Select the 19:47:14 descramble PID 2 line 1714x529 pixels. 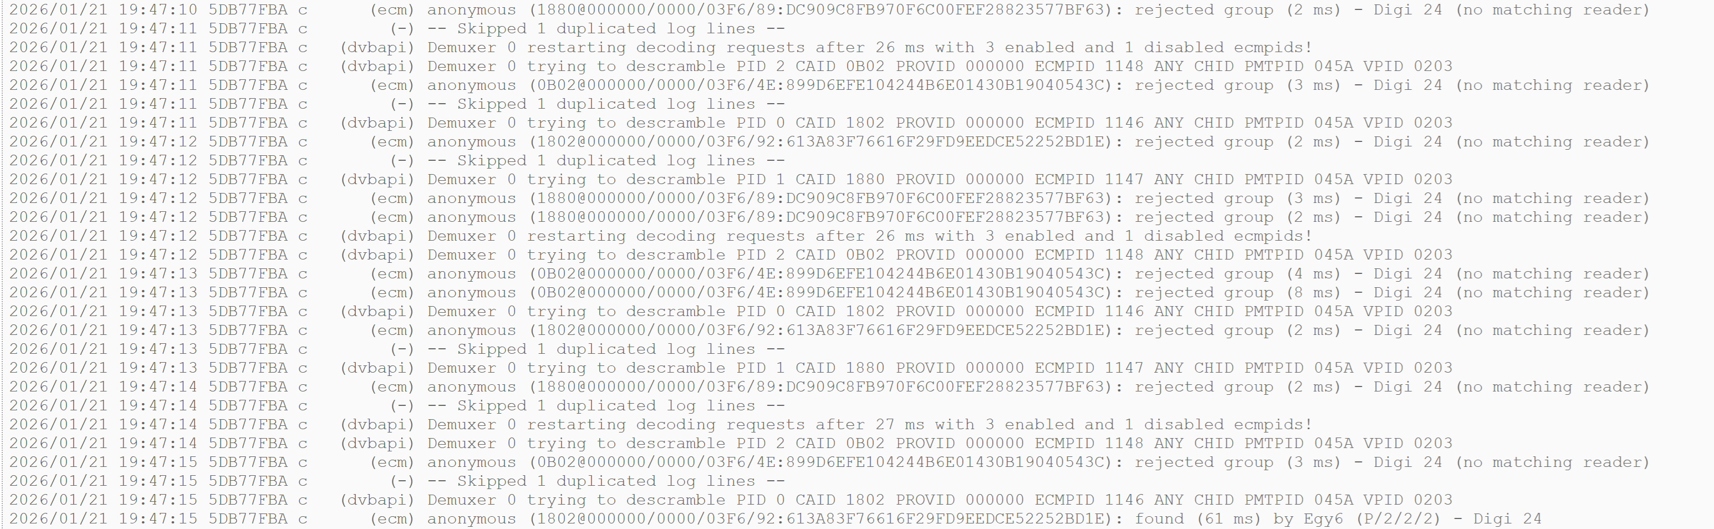(x=731, y=443)
